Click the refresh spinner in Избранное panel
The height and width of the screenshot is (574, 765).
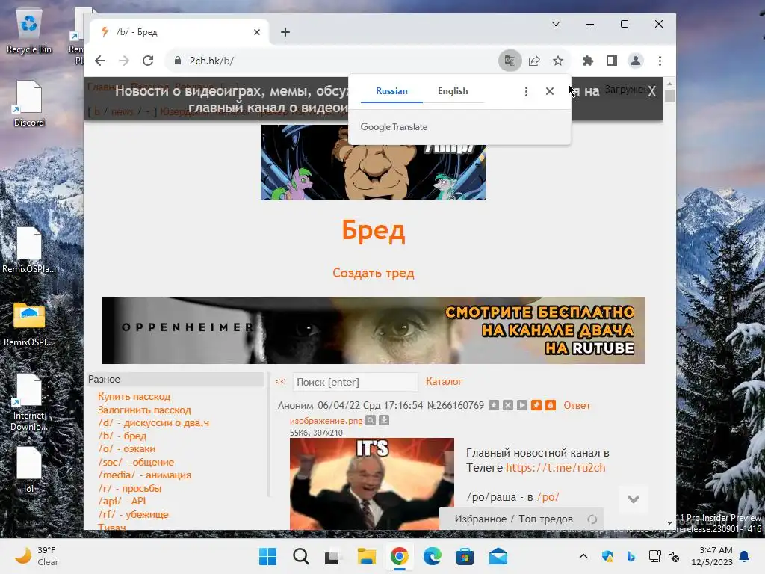click(x=592, y=519)
